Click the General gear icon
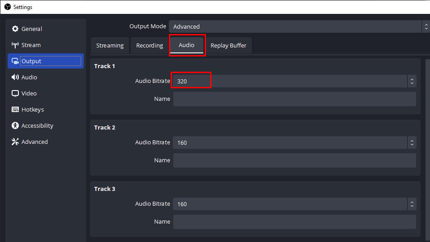This screenshot has height=242, width=430. coord(15,29)
